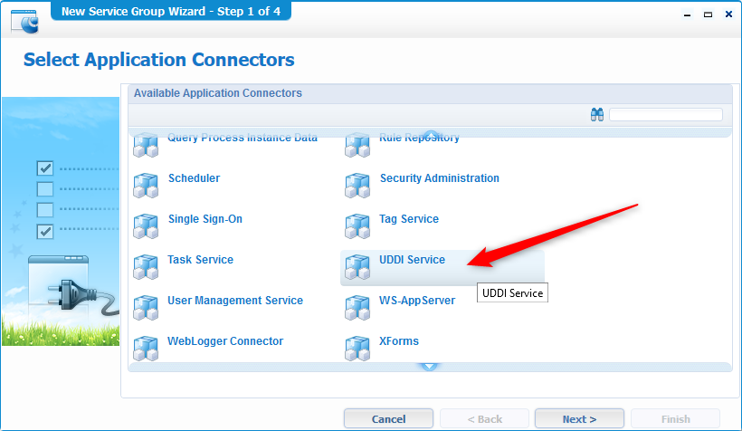Viewport: 742px width, 431px height.
Task: Click the Task Service cube icon
Action: click(146, 267)
